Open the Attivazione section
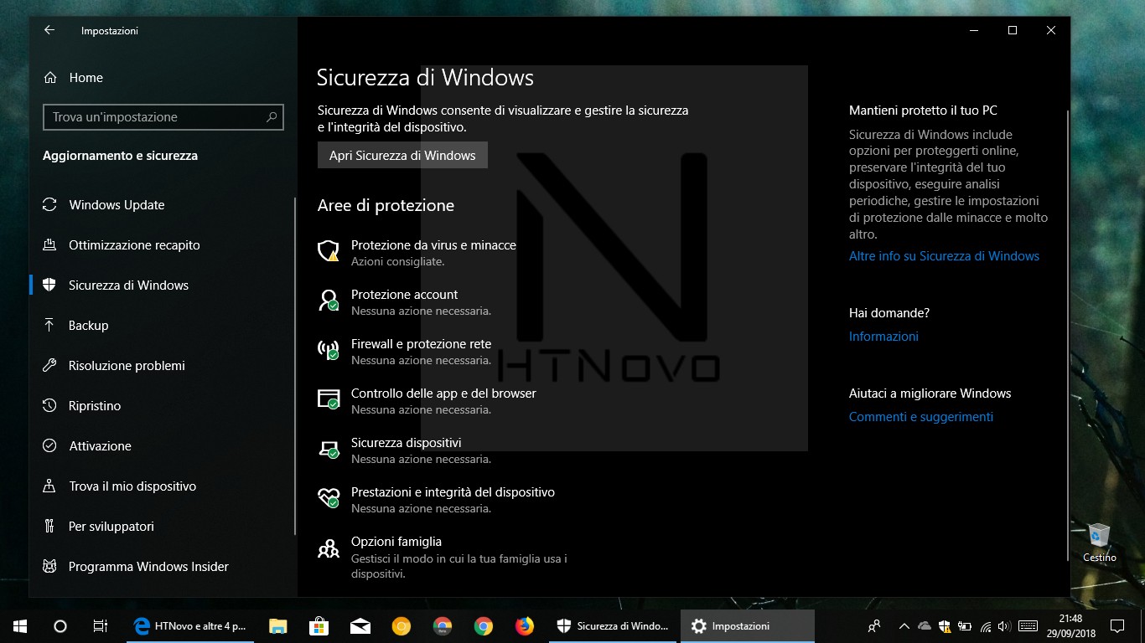 click(x=87, y=446)
